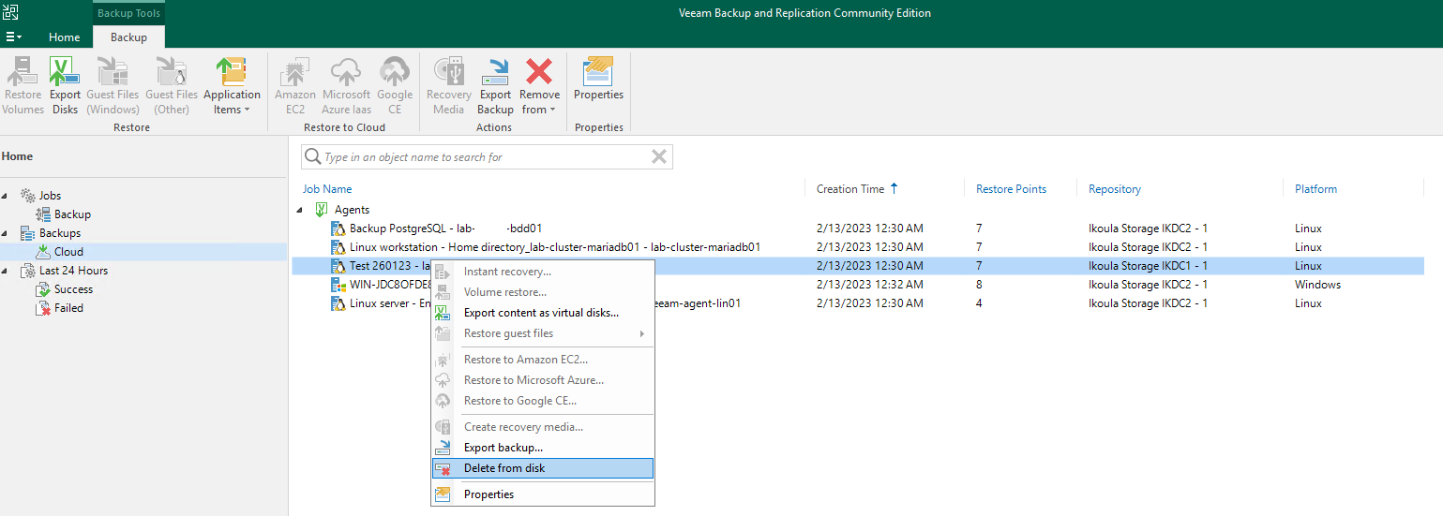Image resolution: width=1443 pixels, height=516 pixels.
Task: Click the Backup Tools contextual tab
Action: coord(128,13)
